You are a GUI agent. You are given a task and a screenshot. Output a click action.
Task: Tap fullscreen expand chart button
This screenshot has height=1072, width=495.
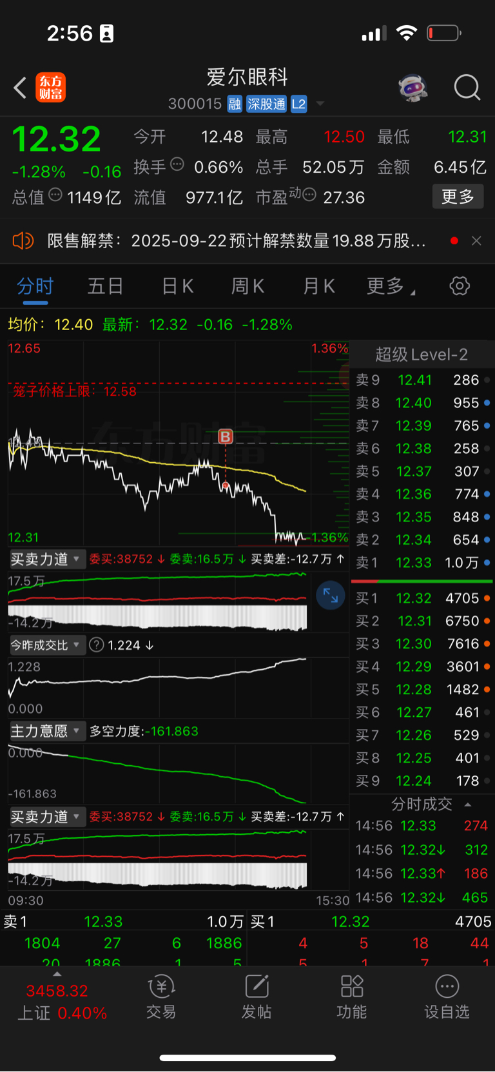pos(330,595)
